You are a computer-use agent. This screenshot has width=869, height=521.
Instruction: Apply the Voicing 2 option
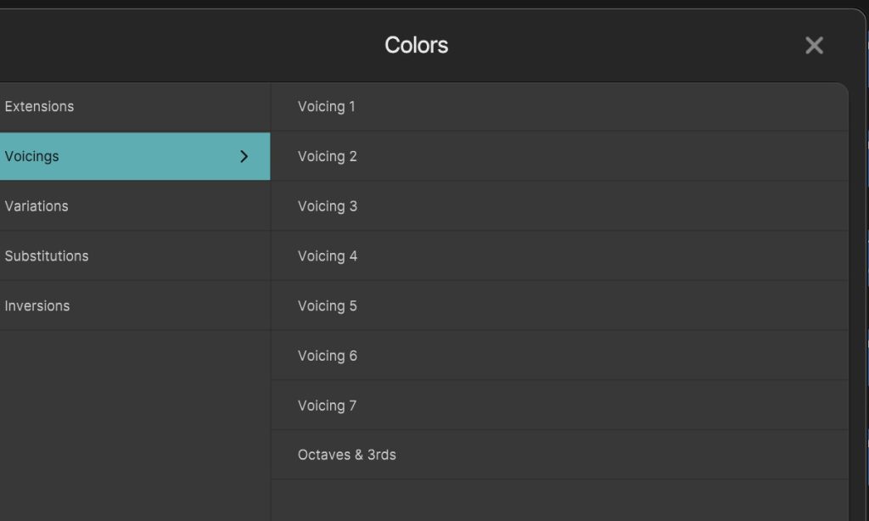pos(328,157)
